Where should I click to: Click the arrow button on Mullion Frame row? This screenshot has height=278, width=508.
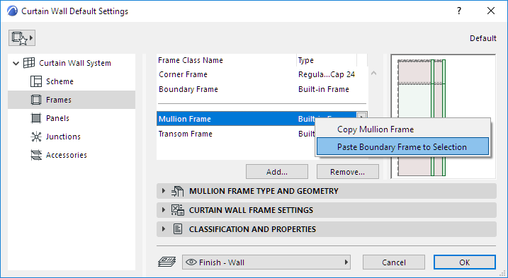tap(362, 116)
